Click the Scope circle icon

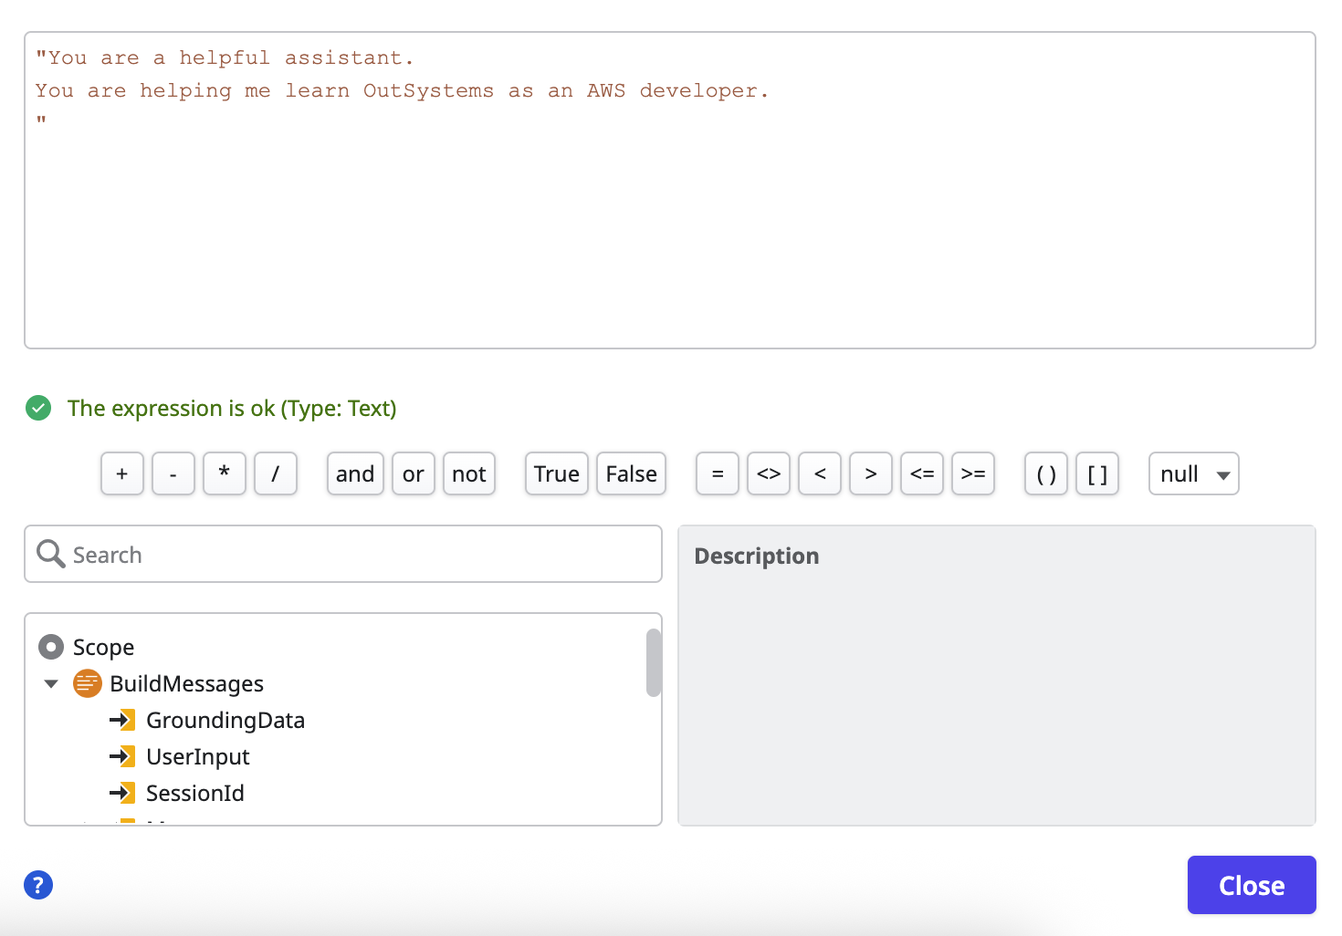pyautogui.click(x=51, y=647)
